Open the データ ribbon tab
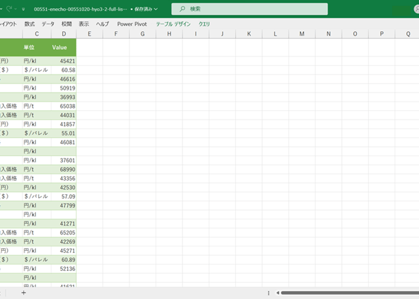The image size is (419, 299). (48, 24)
